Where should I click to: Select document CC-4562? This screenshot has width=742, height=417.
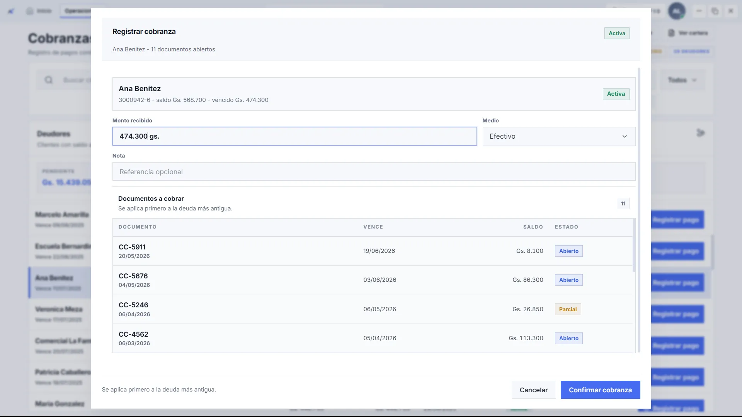tap(373, 338)
